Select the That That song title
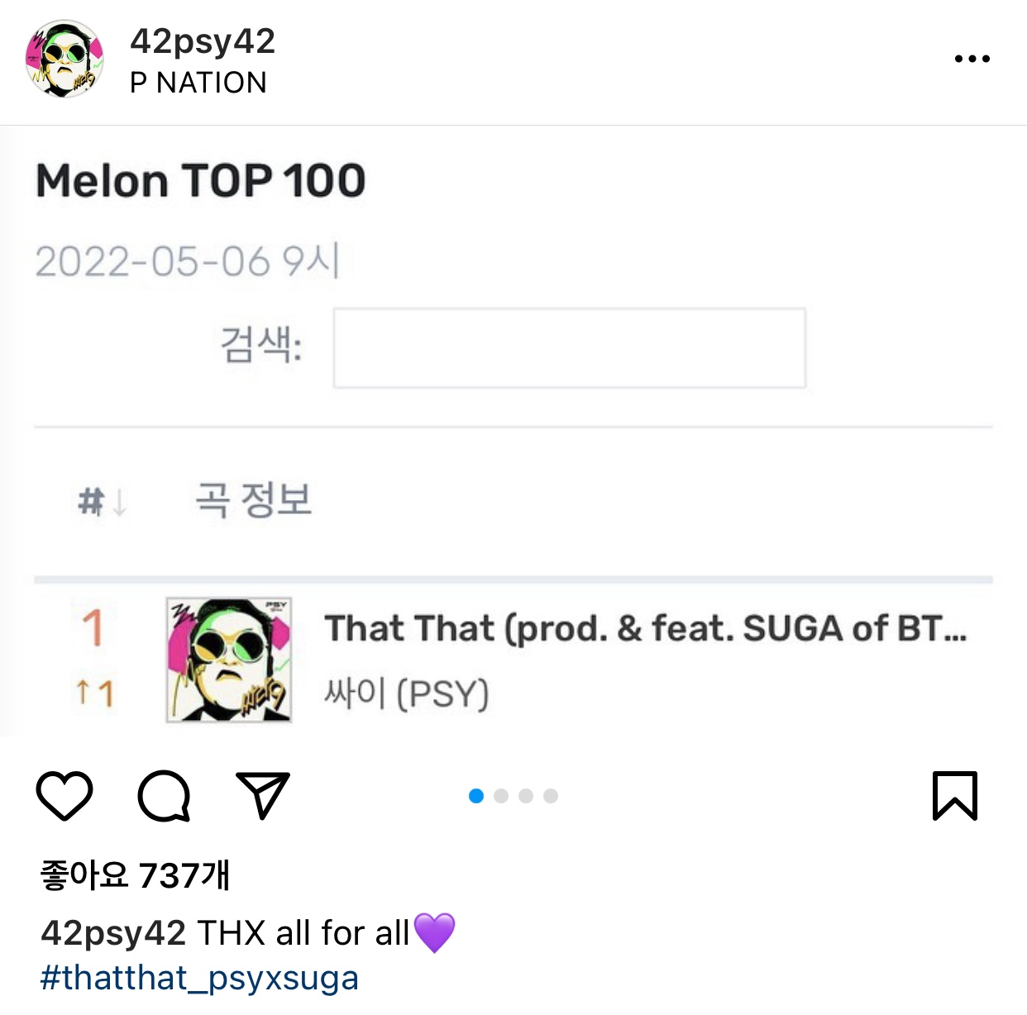 645,628
